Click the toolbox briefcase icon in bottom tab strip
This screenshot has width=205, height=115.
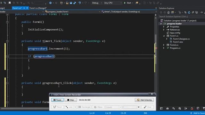tap(167, 109)
